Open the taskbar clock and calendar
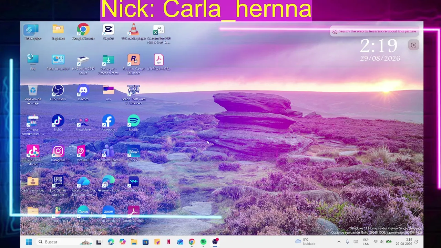Screen dimensions: 441x248 click(404, 242)
